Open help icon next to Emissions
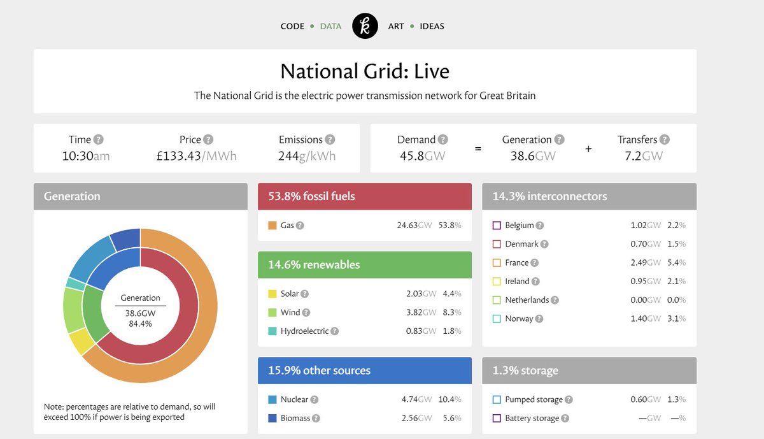Screen dimensions: 764x439 330,140
